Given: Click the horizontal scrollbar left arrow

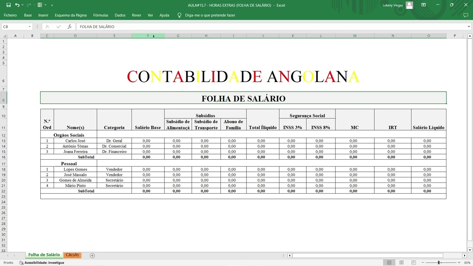Looking at the screenshot, I should point(290,255).
